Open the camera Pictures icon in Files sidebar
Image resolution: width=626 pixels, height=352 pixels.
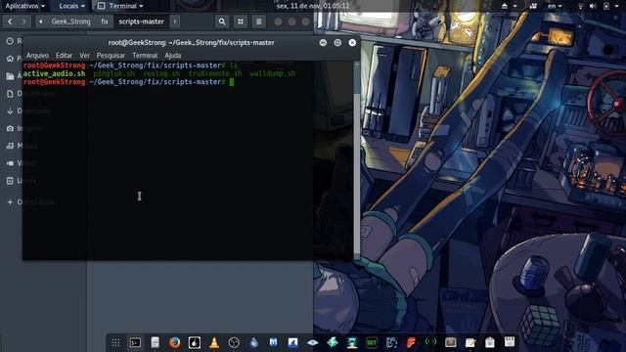10,128
